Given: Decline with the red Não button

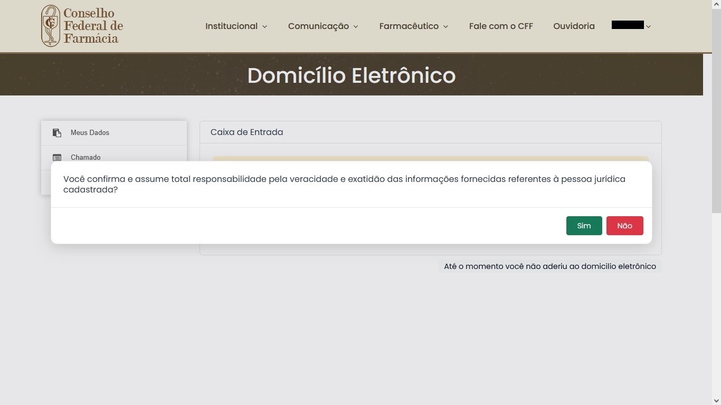Looking at the screenshot, I should [624, 226].
